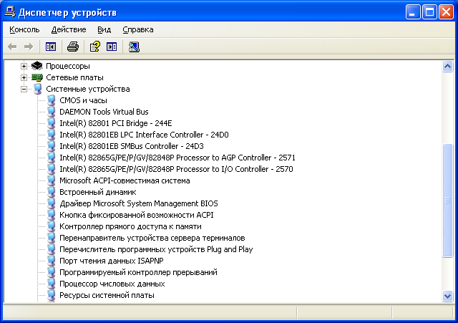Select Порт чтения данных ISAPNP
The image size is (458, 323).
(x=112, y=261)
